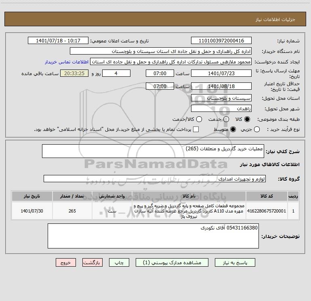Click the buyer organization name field
Image resolution: width=311 pixels, height=301 pixels.
(161, 51)
